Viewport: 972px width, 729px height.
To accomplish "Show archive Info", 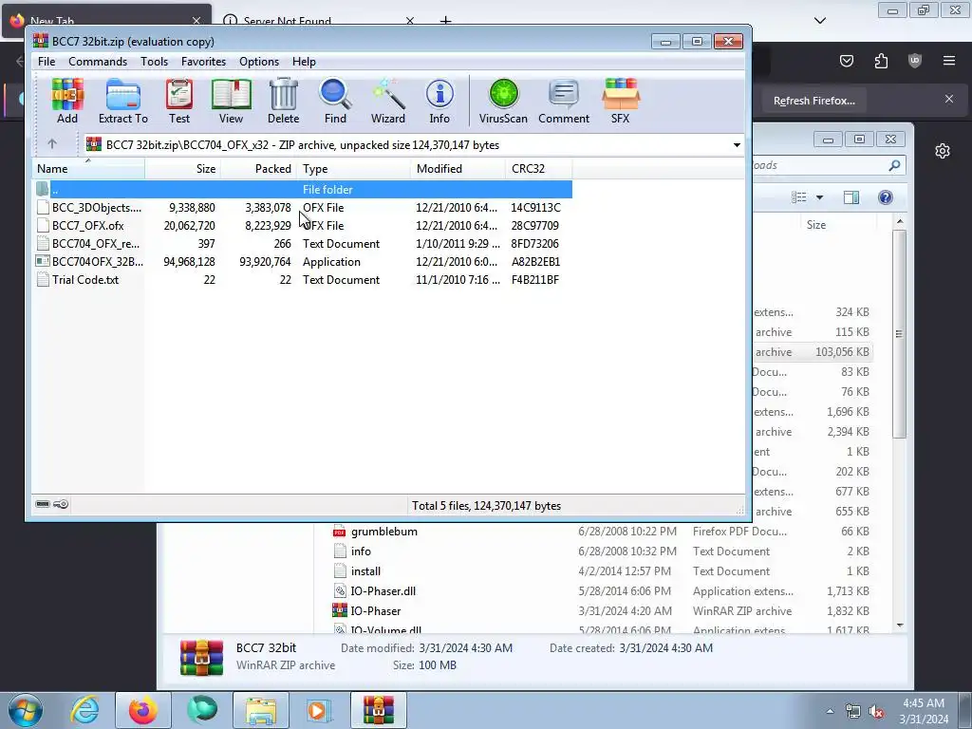I will click(439, 101).
